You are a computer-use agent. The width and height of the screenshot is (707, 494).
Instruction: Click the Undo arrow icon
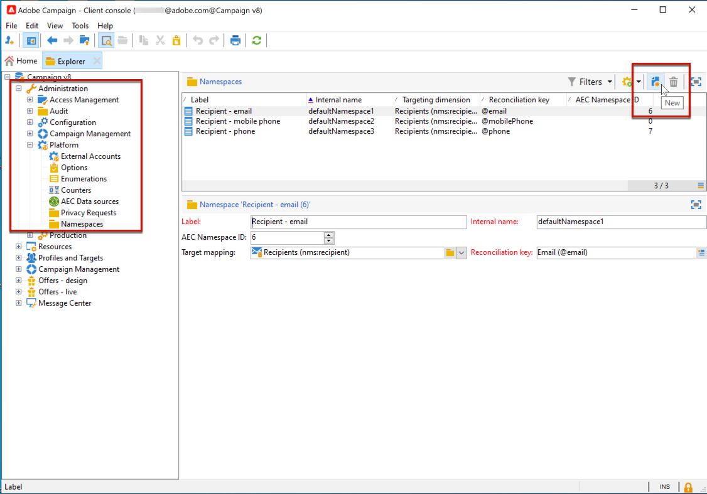(x=198, y=41)
